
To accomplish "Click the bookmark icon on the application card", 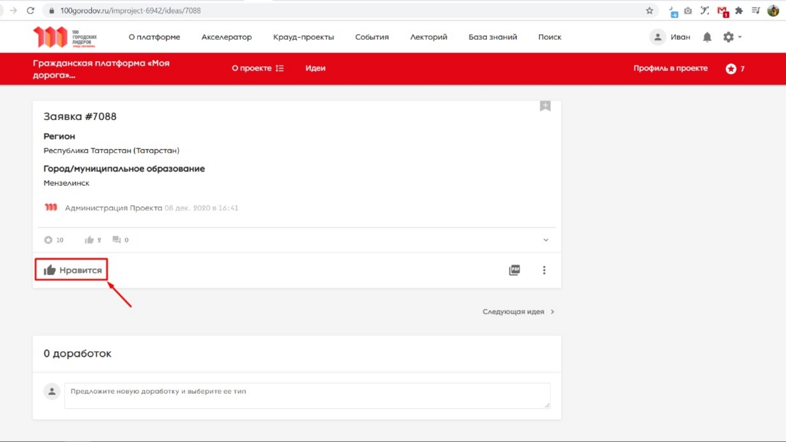I will pos(545,106).
